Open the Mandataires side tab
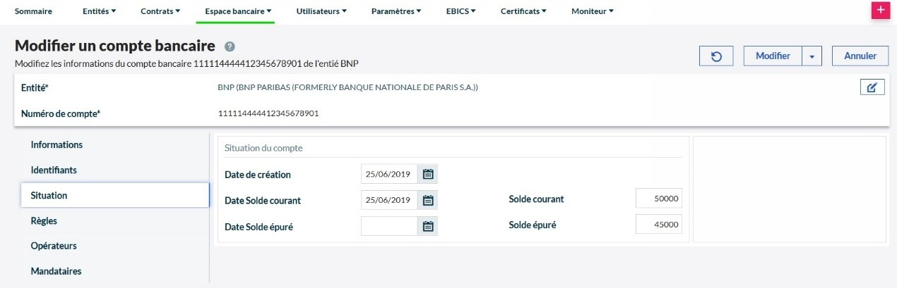Viewport: 897px width, 288px height. [x=56, y=271]
